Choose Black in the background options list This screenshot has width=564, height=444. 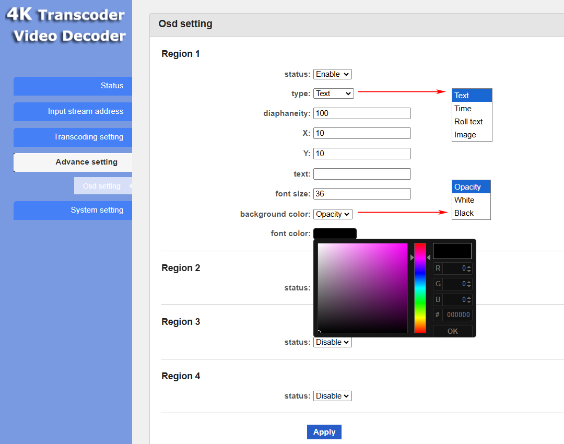click(471, 213)
